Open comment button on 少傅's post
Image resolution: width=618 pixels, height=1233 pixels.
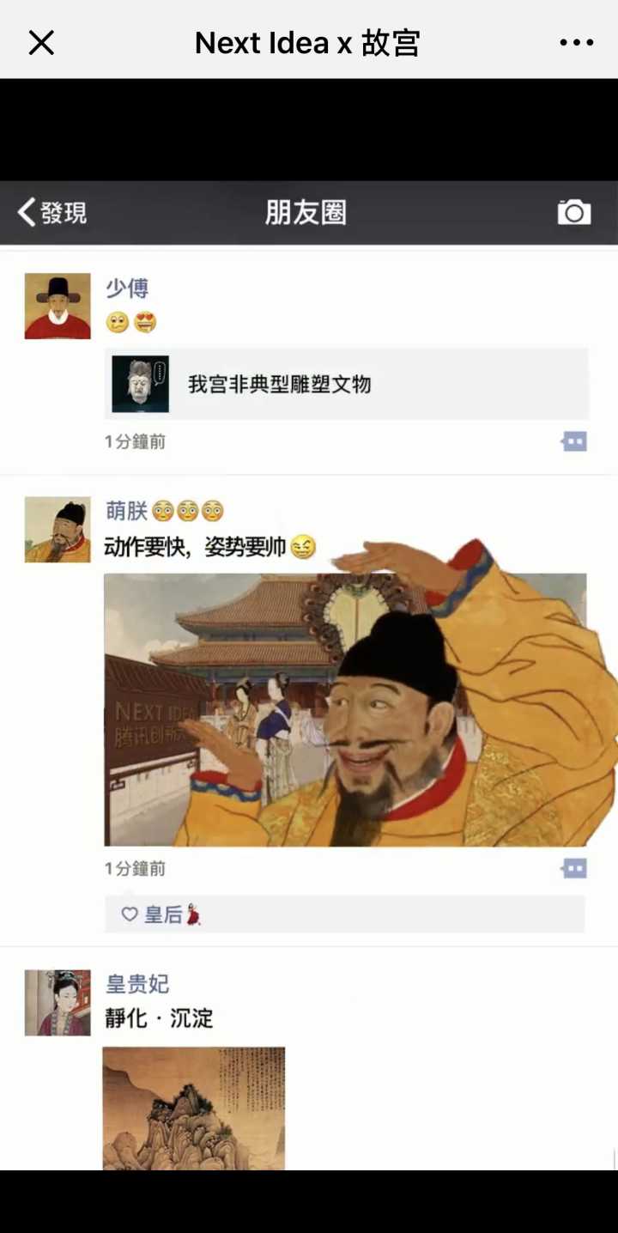574,441
